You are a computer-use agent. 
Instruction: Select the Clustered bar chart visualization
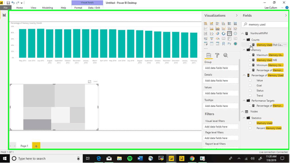coord(217,23)
